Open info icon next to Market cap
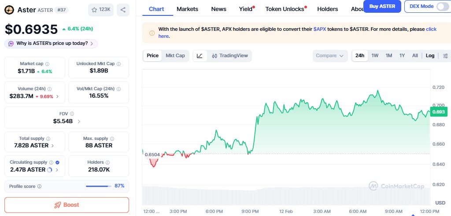Viewport: 451px width, 216px height. point(48,64)
